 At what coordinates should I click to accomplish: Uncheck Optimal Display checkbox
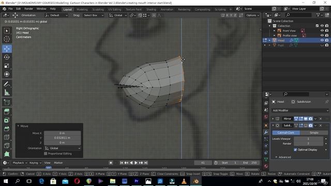(295, 150)
